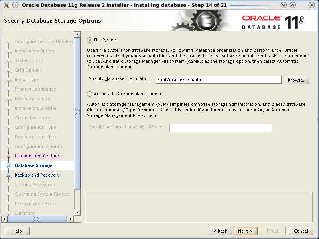Image resolution: width=319 pixels, height=239 pixels.
Task: Open the Management Options step link
Action: point(37,156)
